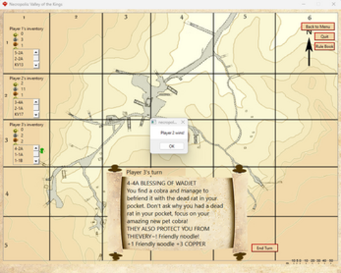Screen dimensions: 341x273
Task: Click 'Player 2's inventory' heading
Action: [26, 78]
